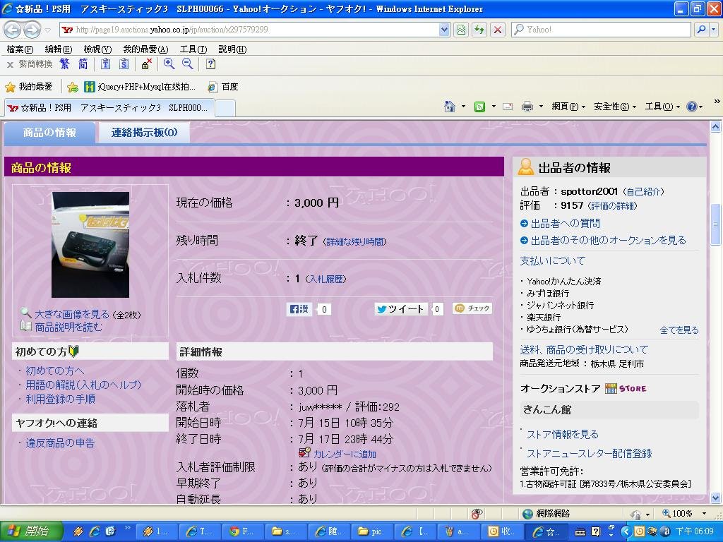723x542 pixels.
Task: Open the 說明(H) menu
Action: click(x=232, y=49)
